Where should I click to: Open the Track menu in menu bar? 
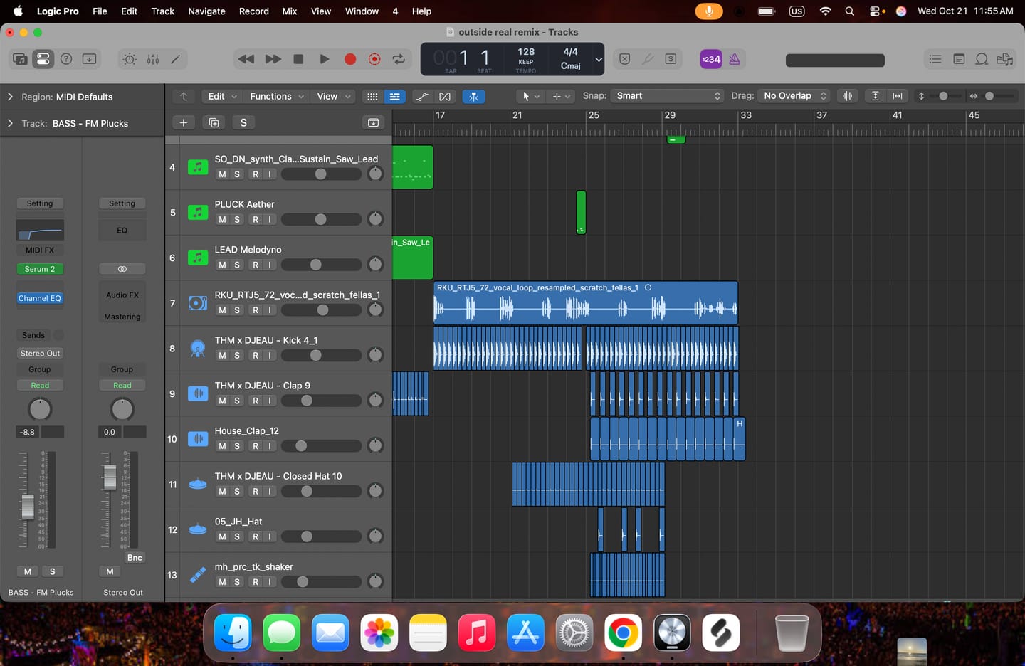(162, 11)
